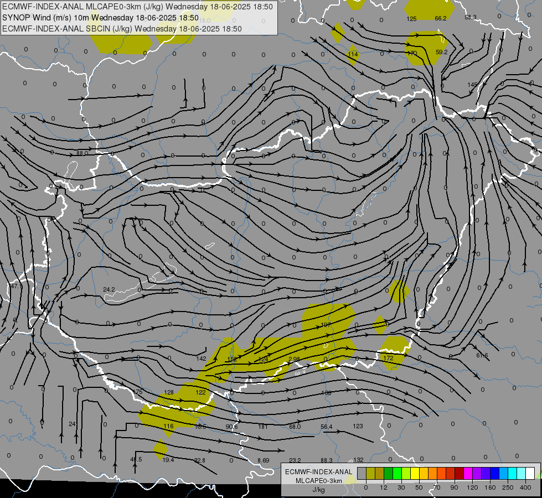Viewport: 542px width, 498px height.
Task: Click the grid value 61.6 on the map
Action: tap(482, 356)
